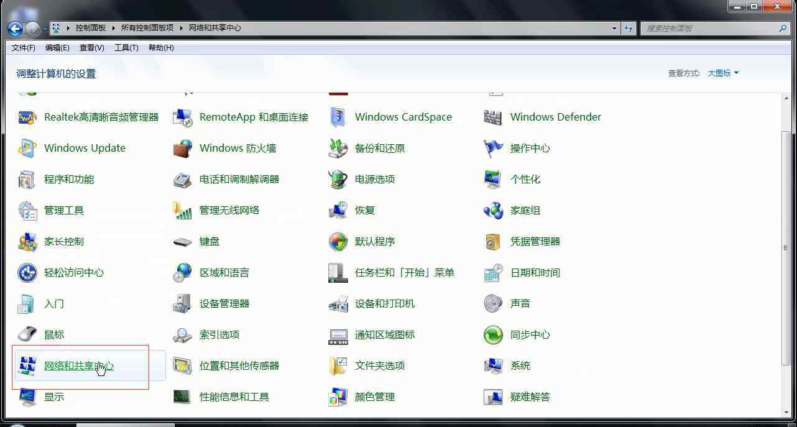Open the 个性化 icon
This screenshot has width=797, height=427.
point(494,179)
